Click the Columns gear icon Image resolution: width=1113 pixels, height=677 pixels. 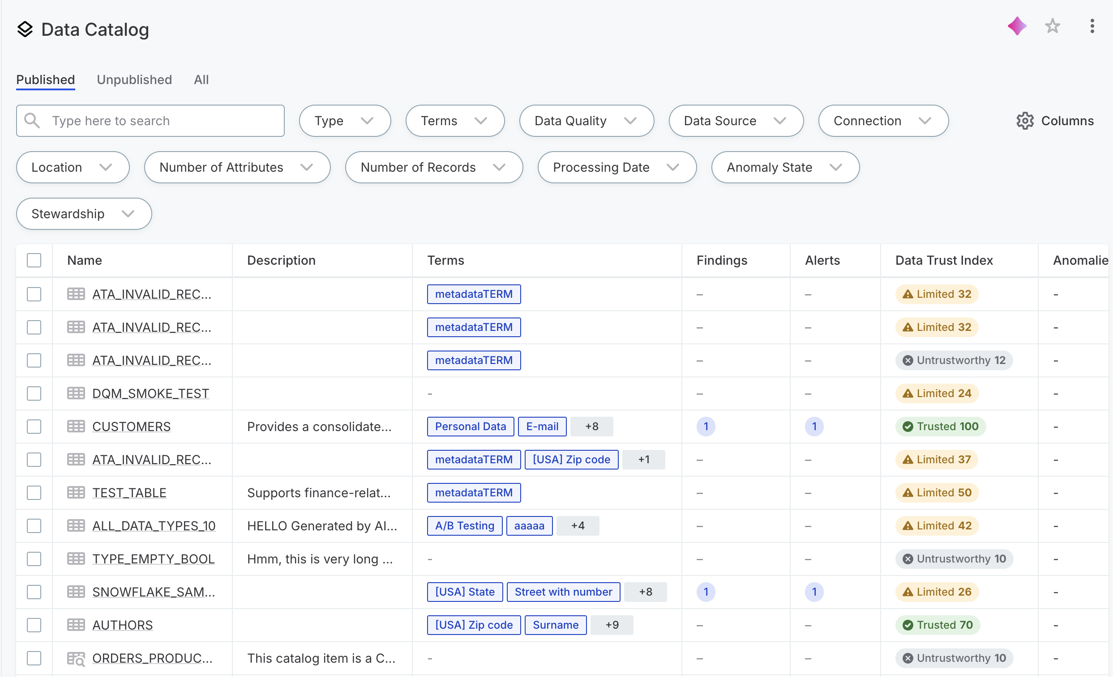[x=1025, y=121]
